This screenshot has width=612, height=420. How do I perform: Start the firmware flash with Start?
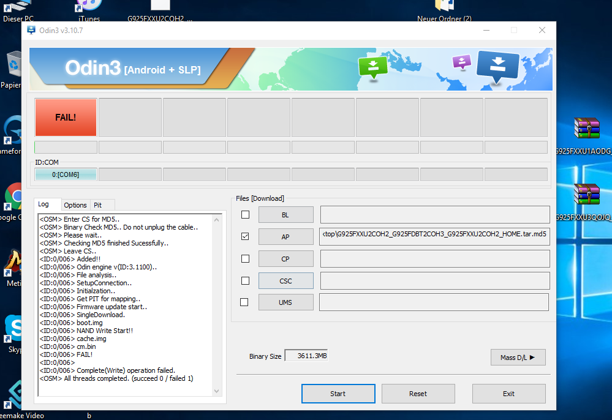[338, 394]
